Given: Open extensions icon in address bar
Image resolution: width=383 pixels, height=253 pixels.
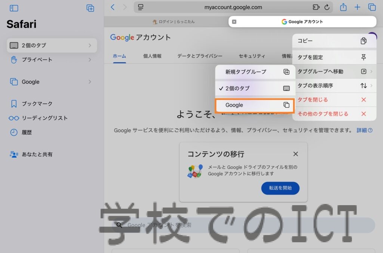Looking at the screenshot, I should coord(316,7).
